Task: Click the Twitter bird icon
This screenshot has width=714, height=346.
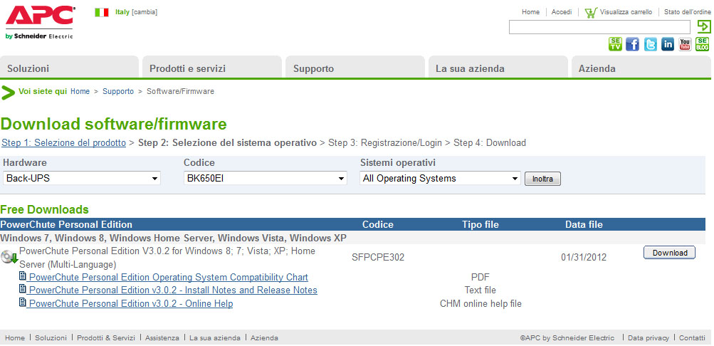Action: (651, 44)
